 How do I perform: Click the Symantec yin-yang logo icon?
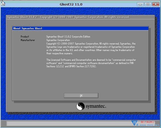(80, 106)
